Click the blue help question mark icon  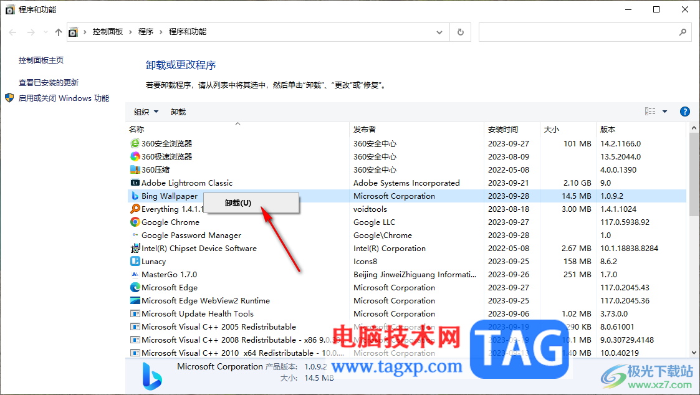[685, 112]
